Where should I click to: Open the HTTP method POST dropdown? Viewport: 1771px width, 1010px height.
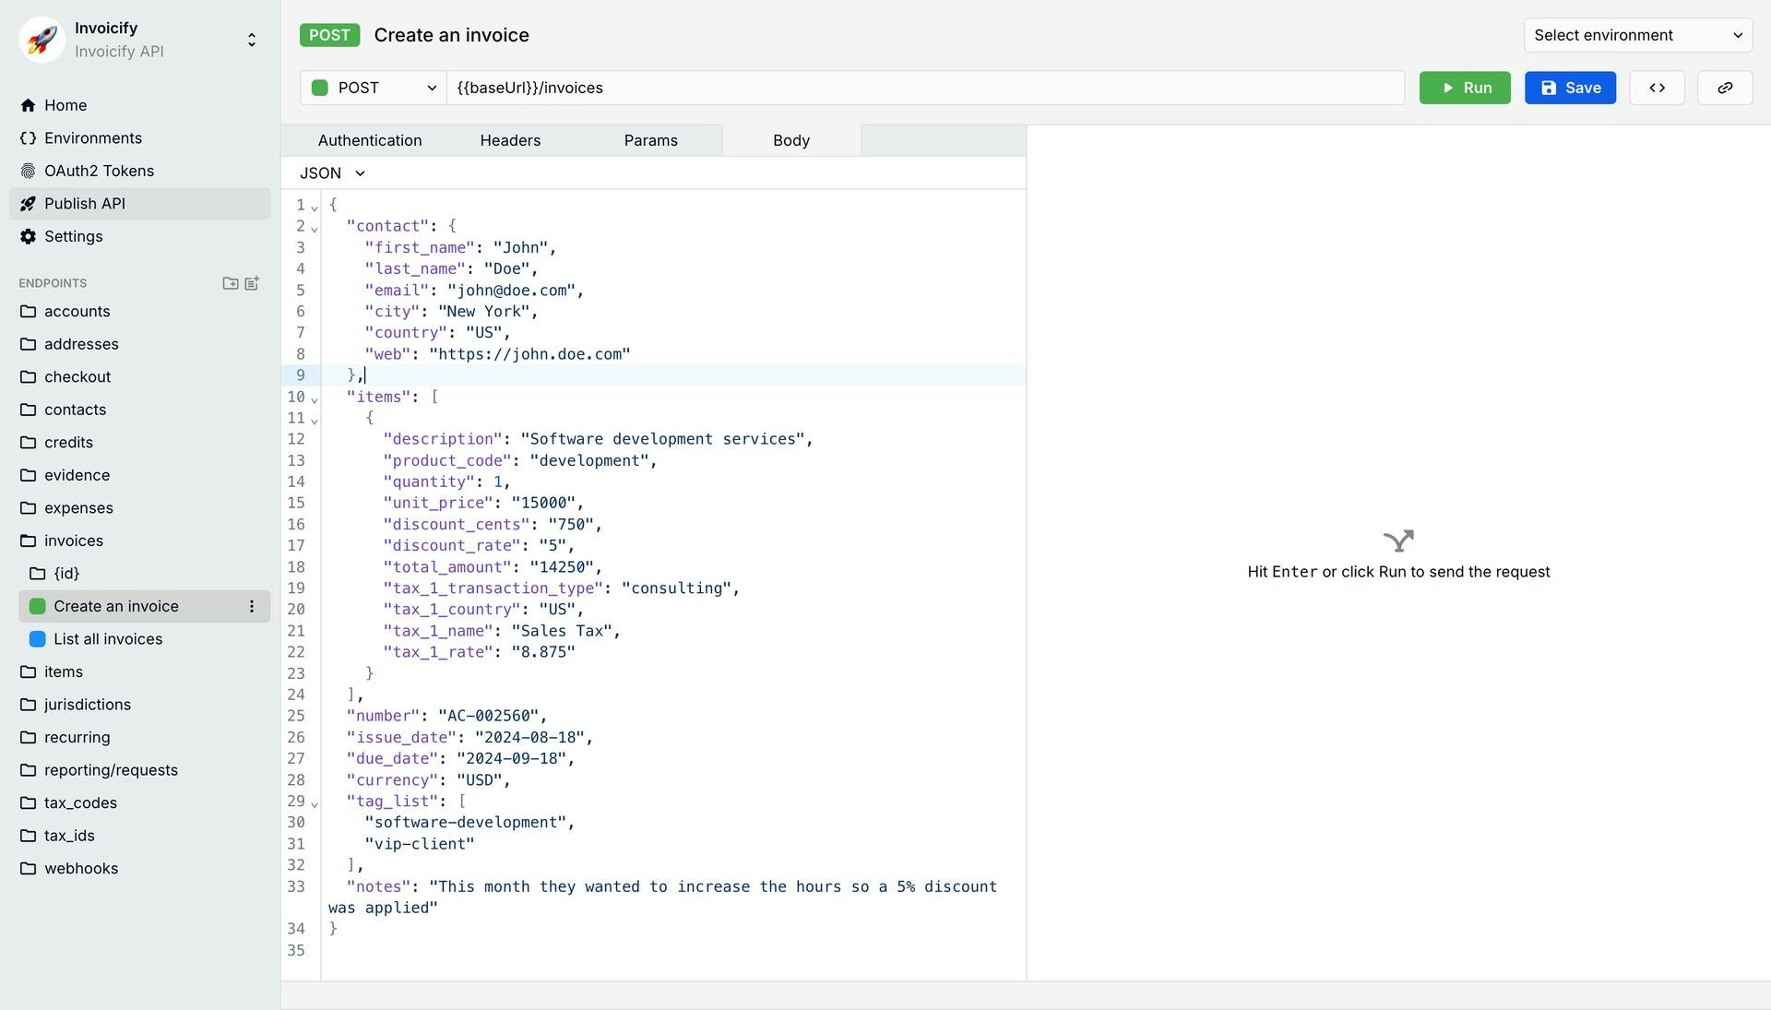tap(374, 88)
